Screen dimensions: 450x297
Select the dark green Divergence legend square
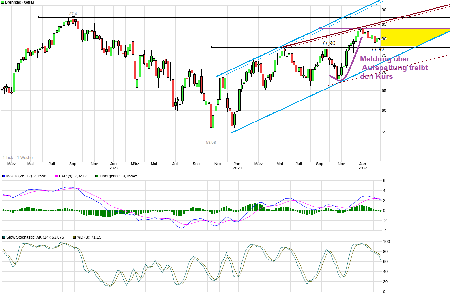[97, 176]
